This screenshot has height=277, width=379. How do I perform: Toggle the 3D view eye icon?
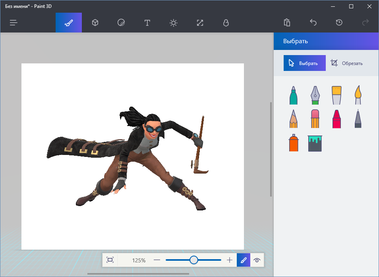(x=257, y=260)
